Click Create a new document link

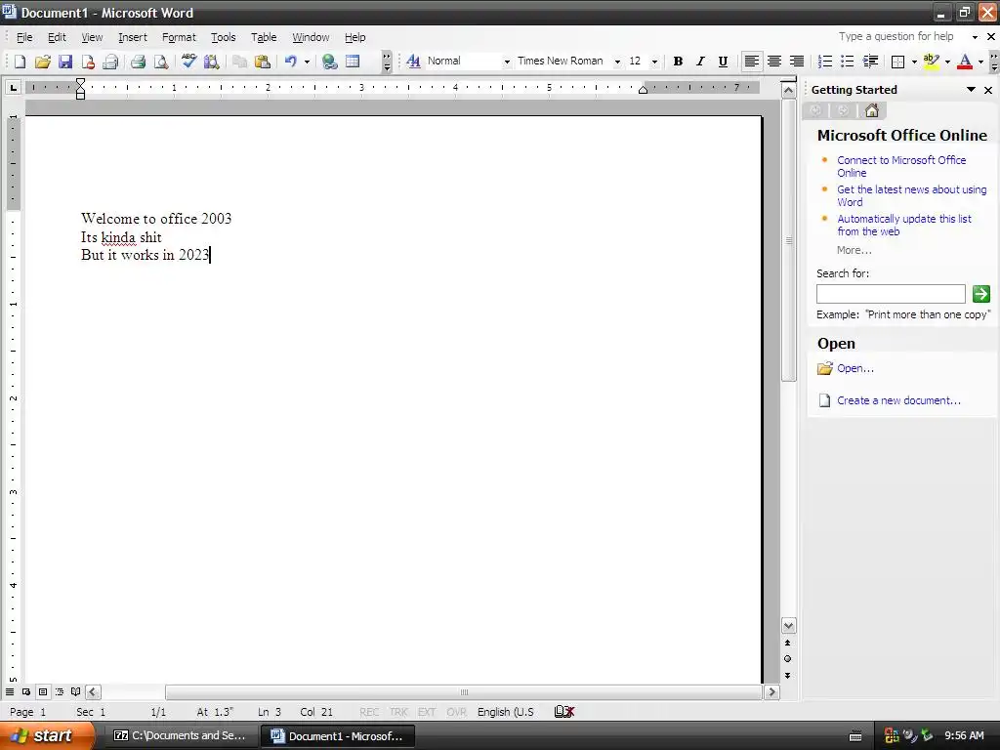pyautogui.click(x=898, y=400)
